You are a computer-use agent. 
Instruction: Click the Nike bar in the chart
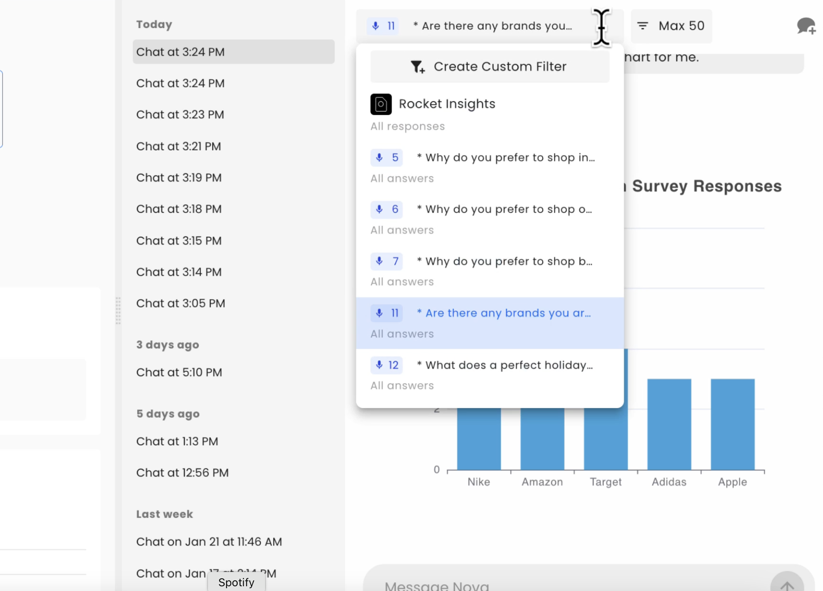point(479,439)
